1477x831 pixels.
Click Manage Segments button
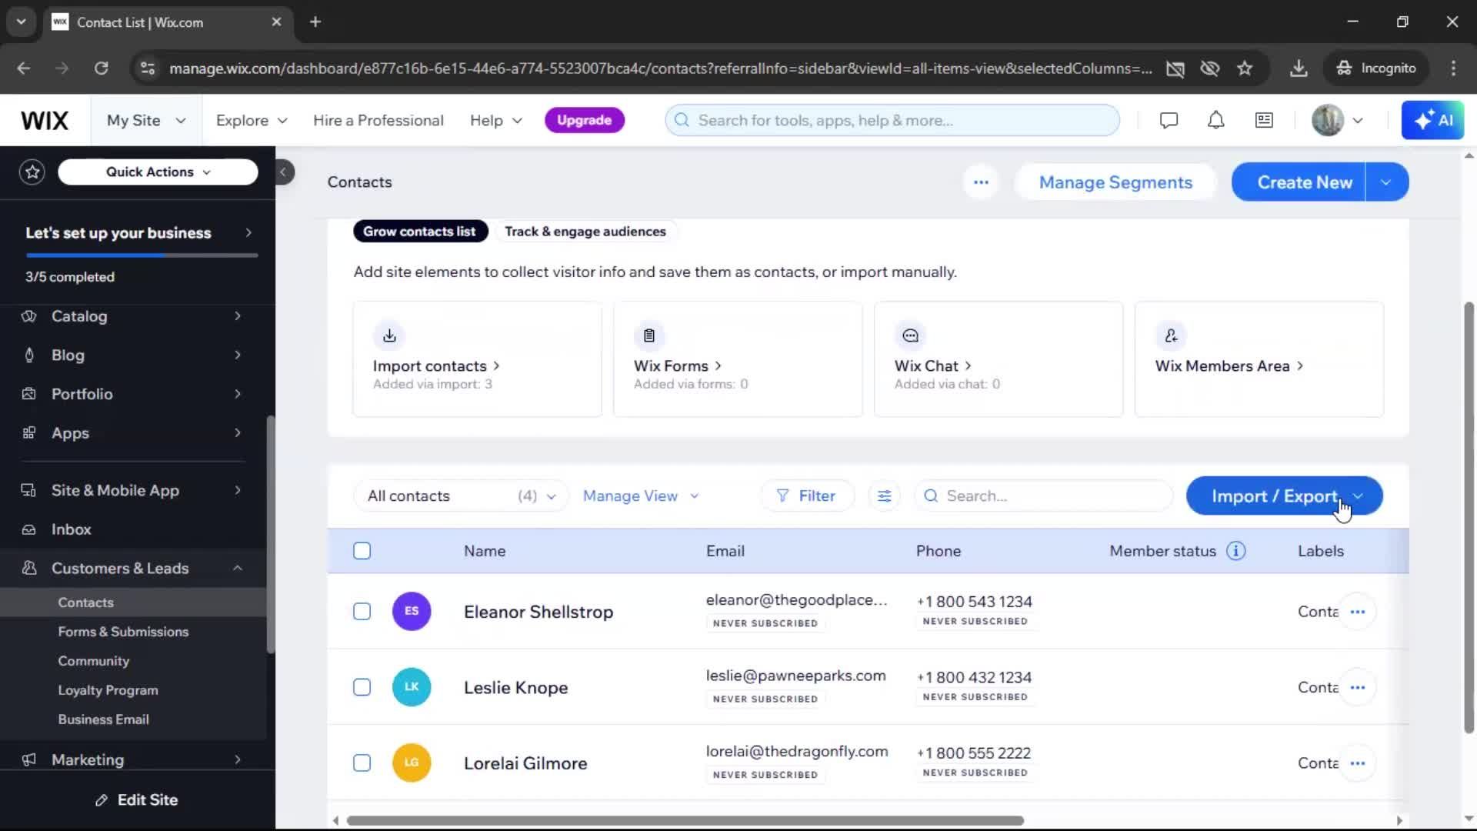[1115, 182]
